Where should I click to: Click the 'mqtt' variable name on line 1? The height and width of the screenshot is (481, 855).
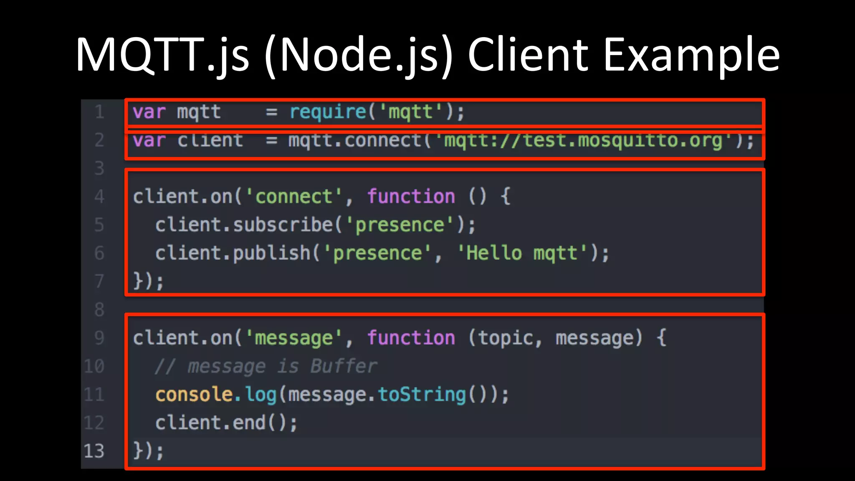pyautogui.click(x=199, y=113)
